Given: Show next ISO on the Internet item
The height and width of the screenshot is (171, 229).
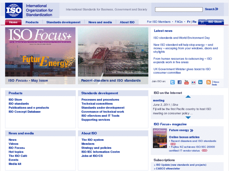Looking at the screenshot, I should tap(188, 117).
